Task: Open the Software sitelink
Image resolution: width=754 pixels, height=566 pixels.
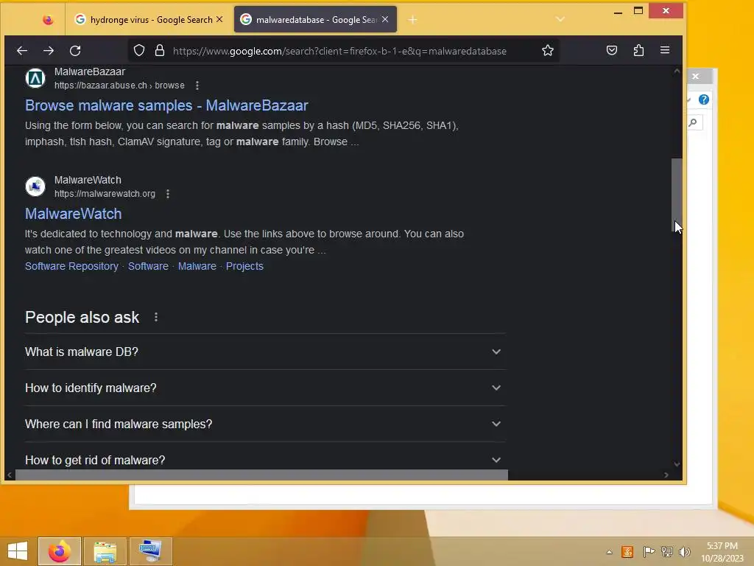Action: 148,266
